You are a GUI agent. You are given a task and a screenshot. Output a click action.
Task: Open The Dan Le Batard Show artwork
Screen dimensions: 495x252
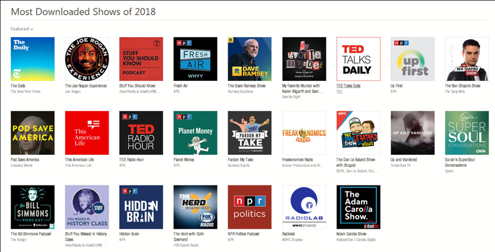[358, 133]
